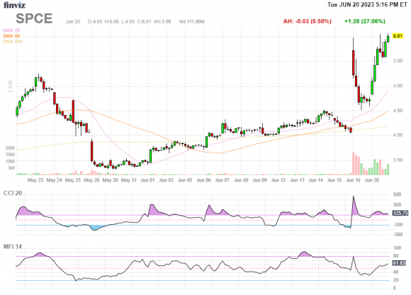The image size is (411, 295).
Task: Click the Jun 12 date axis label
Action: 278,180
